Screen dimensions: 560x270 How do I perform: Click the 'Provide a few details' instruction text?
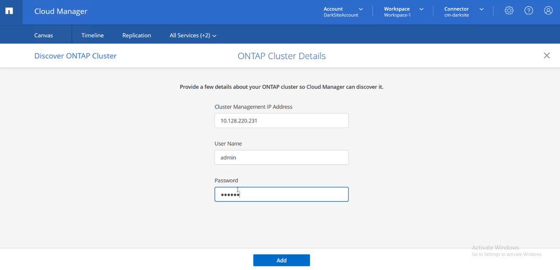pyautogui.click(x=281, y=87)
